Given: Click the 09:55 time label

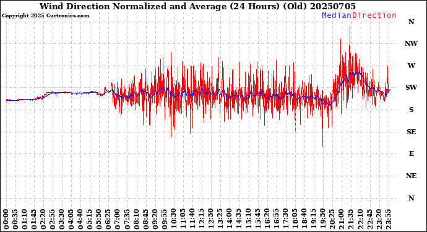Looking at the screenshot, I should point(164,219).
